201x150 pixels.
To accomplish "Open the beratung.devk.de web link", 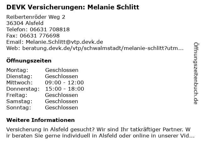I will click(x=103, y=48).
